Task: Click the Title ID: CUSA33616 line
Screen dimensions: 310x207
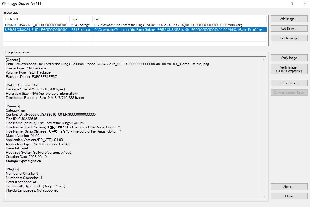Action: (x=21, y=119)
